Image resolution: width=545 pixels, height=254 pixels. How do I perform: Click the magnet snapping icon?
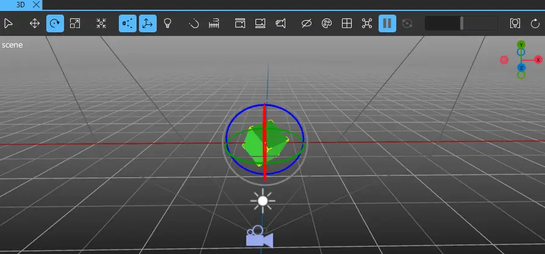click(x=194, y=24)
